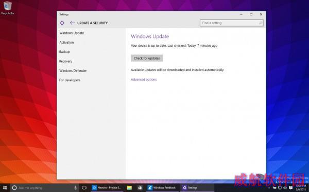
Task: Click the Check for updates button
Action: pyautogui.click(x=147, y=58)
